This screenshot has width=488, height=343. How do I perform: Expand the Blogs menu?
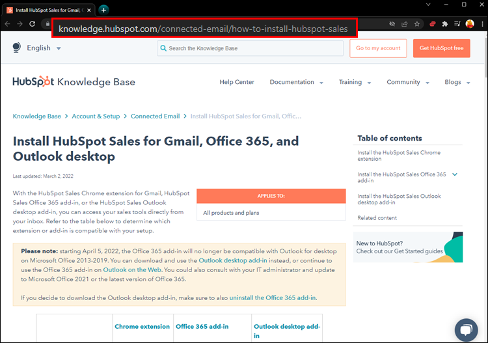coord(457,82)
